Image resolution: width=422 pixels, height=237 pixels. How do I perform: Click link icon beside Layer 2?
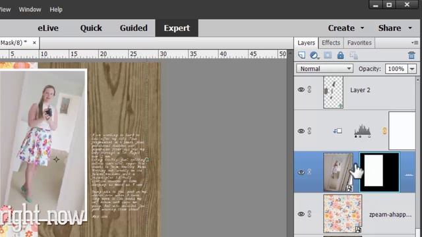click(309, 90)
